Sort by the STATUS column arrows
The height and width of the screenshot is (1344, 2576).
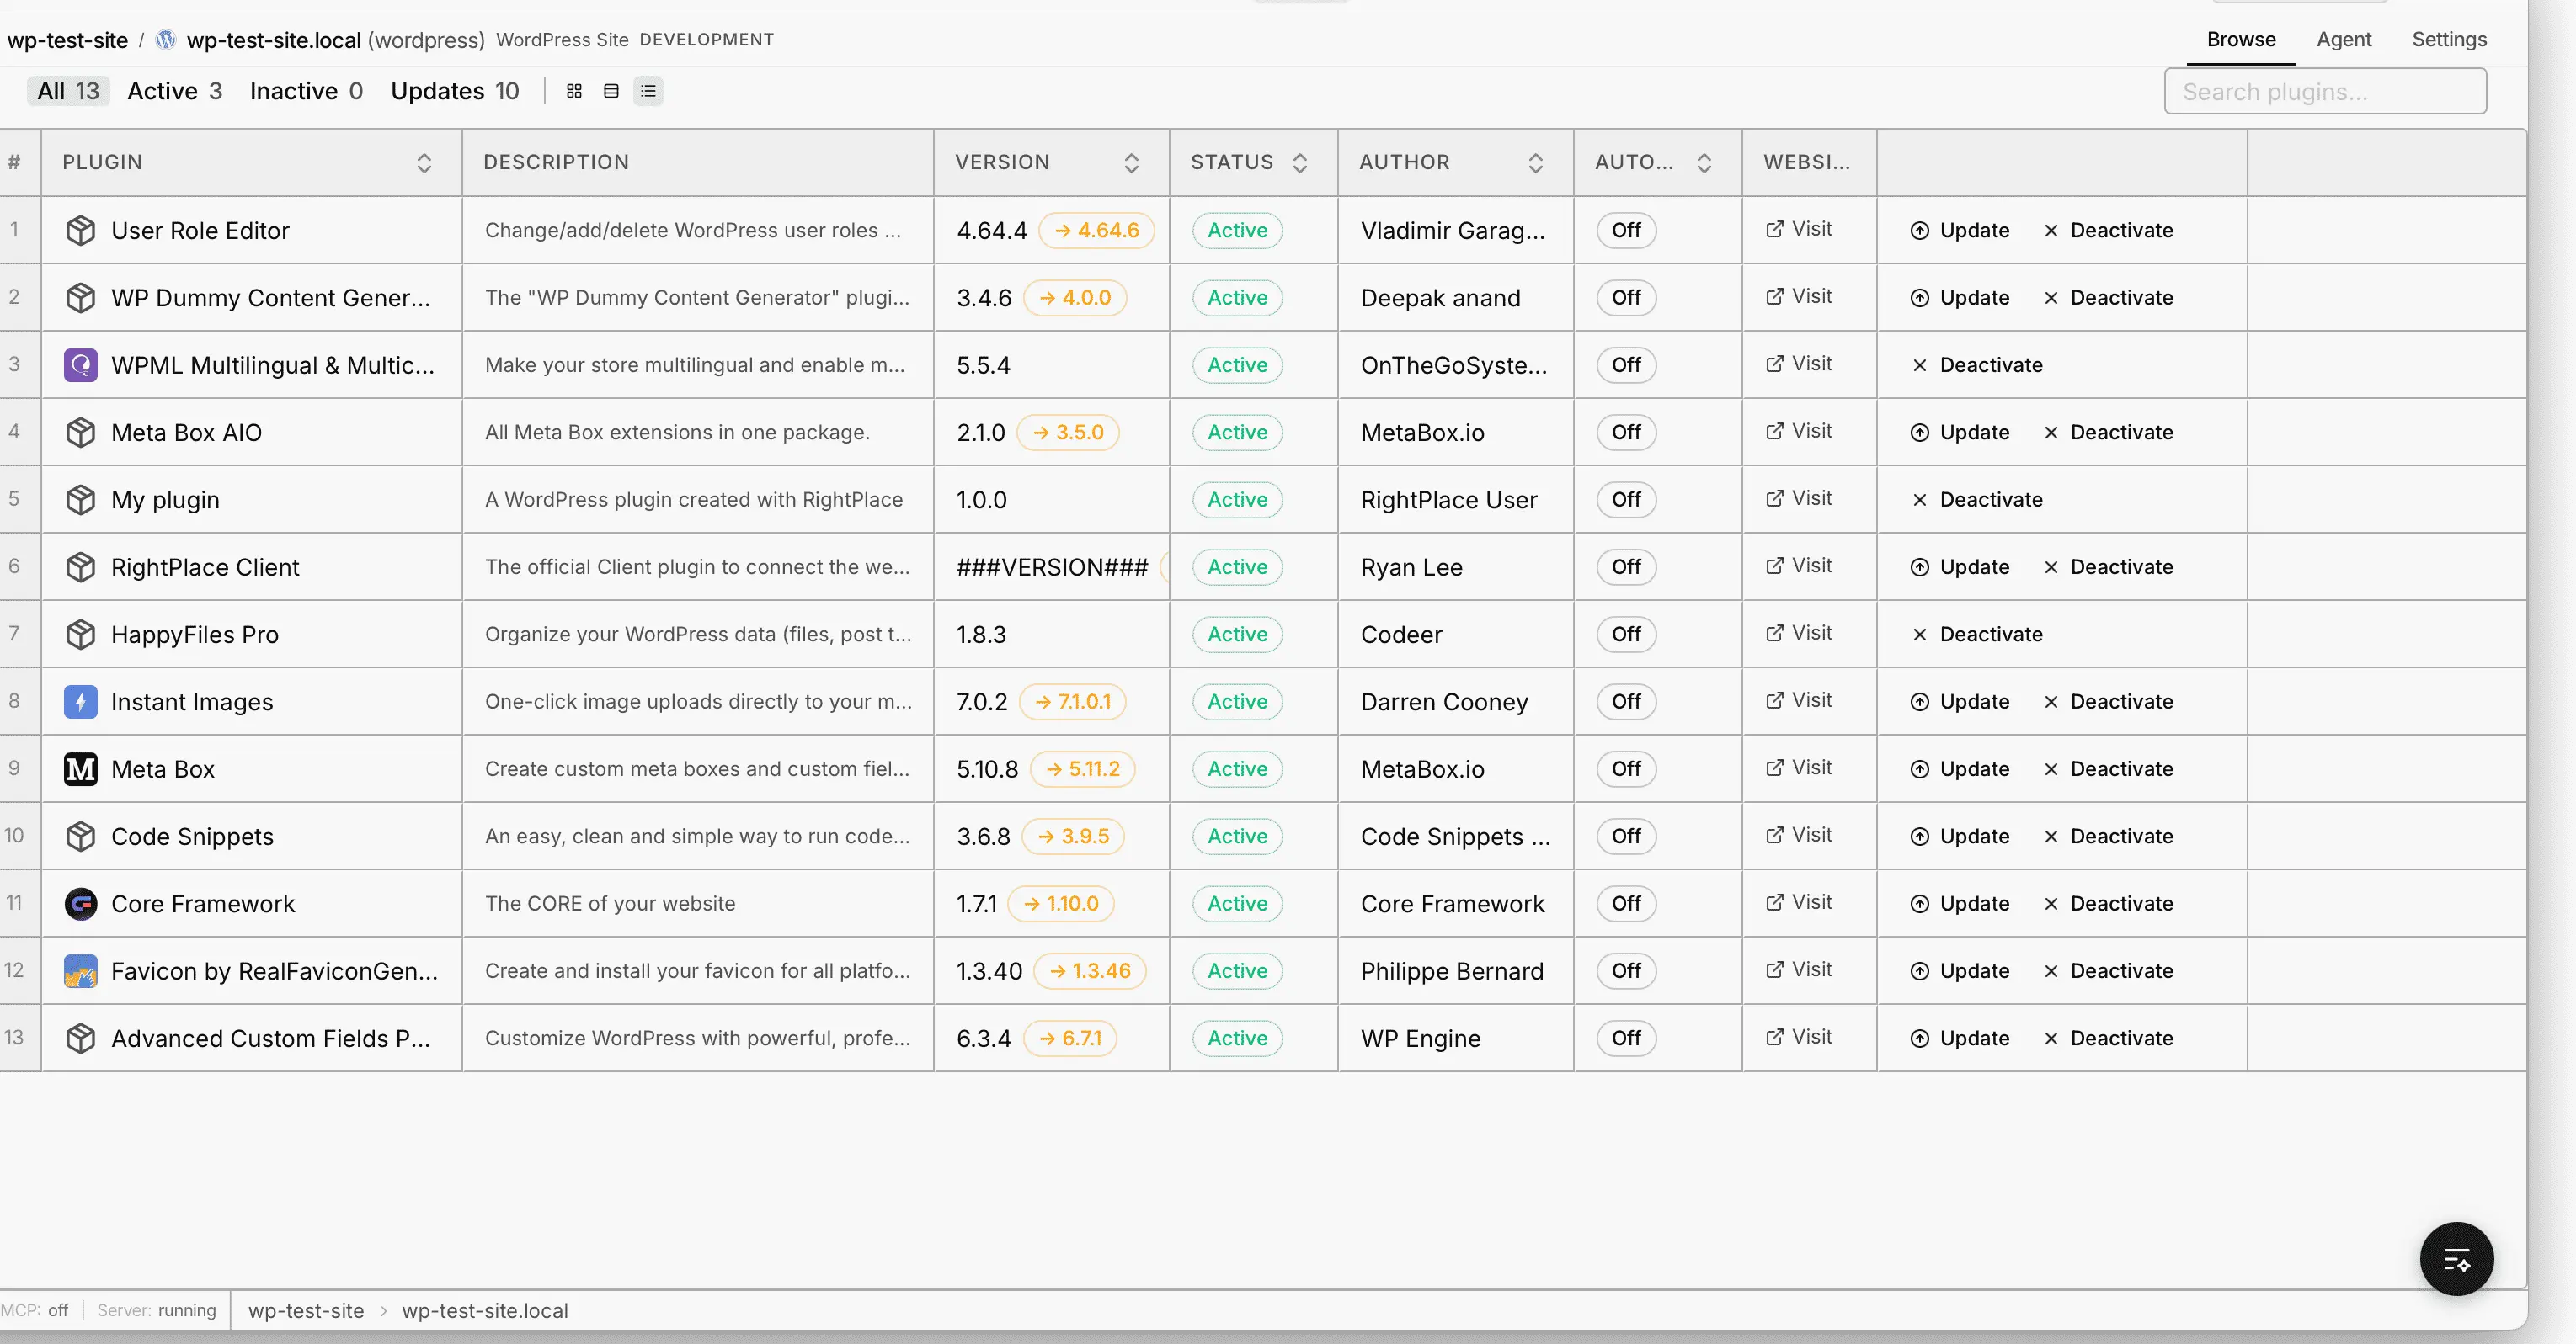pos(1300,163)
